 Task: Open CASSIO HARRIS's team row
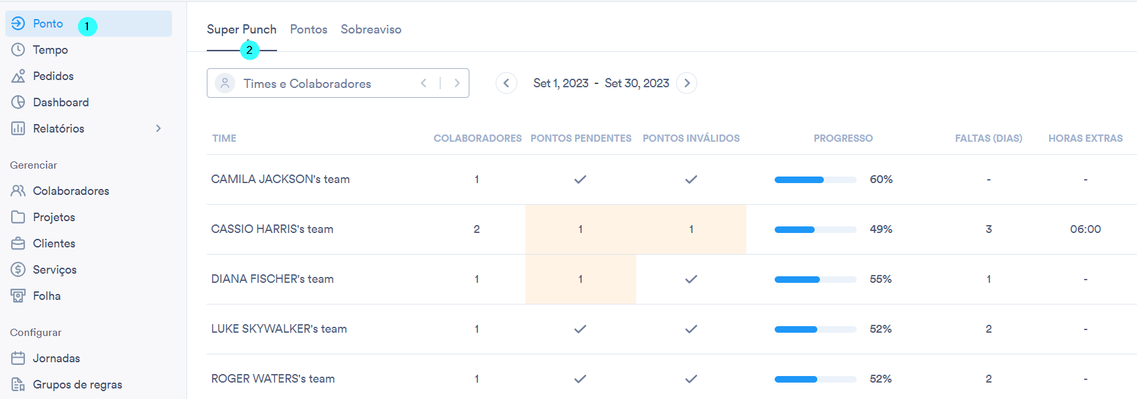click(x=272, y=229)
